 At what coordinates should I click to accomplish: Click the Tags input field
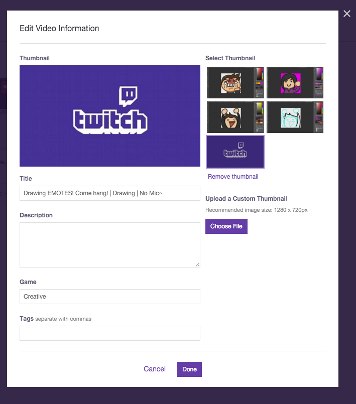click(109, 333)
